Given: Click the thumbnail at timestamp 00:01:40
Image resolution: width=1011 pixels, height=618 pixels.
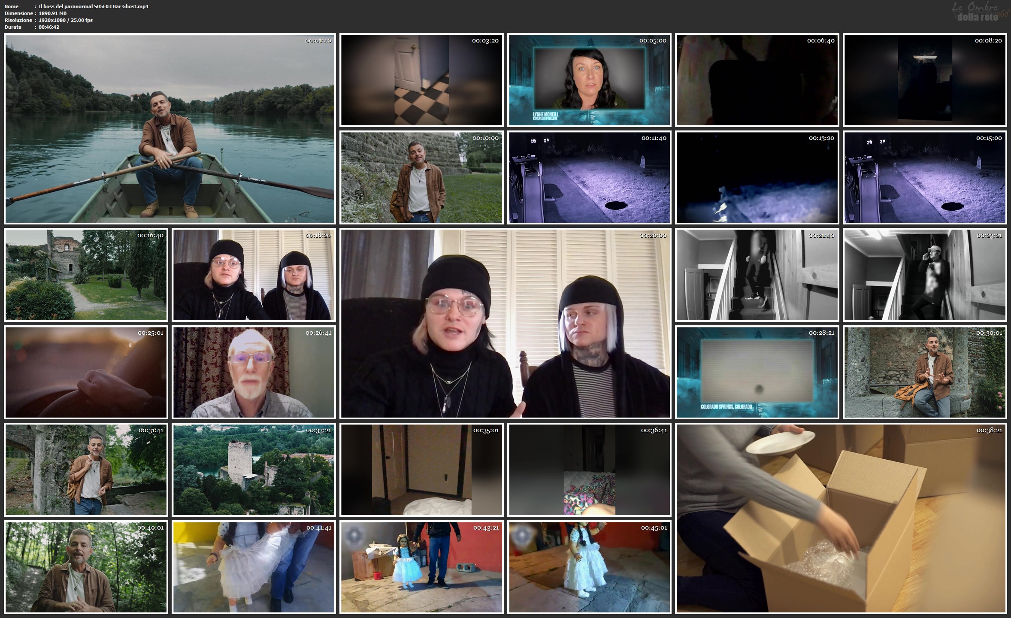Looking at the screenshot, I should [170, 129].
